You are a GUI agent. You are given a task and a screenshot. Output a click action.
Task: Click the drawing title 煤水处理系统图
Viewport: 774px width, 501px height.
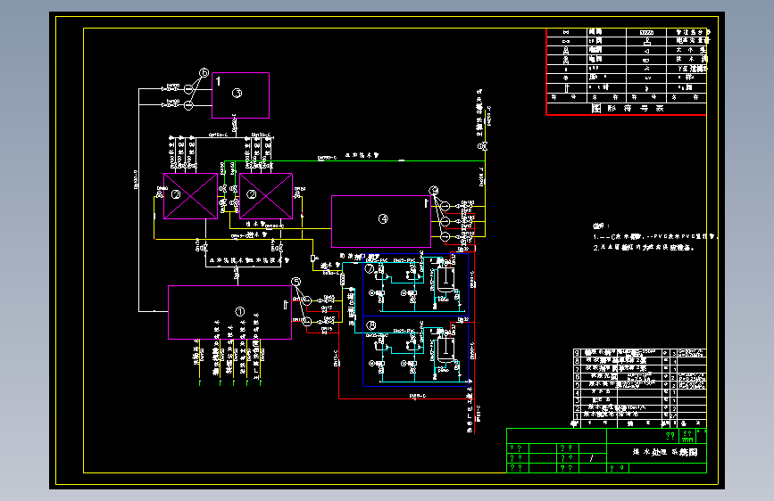coord(665,452)
